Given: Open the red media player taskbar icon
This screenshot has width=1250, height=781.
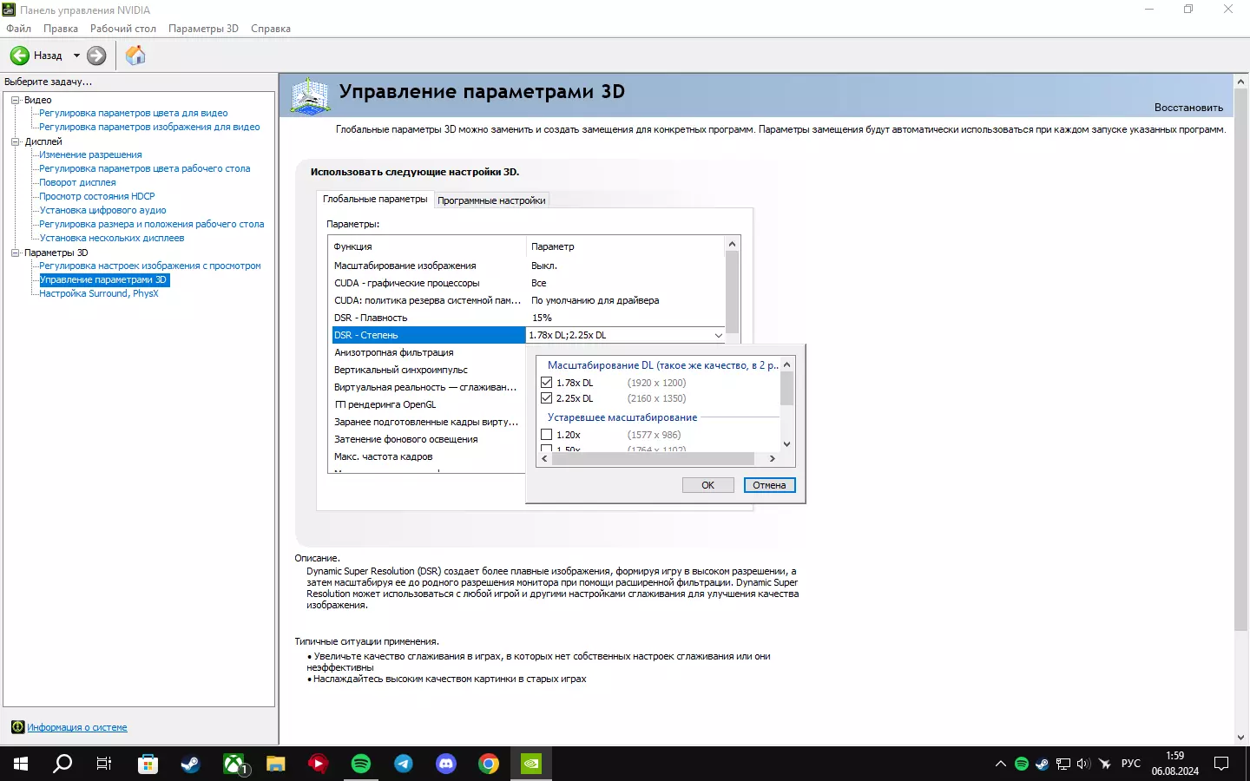Looking at the screenshot, I should pos(319,764).
